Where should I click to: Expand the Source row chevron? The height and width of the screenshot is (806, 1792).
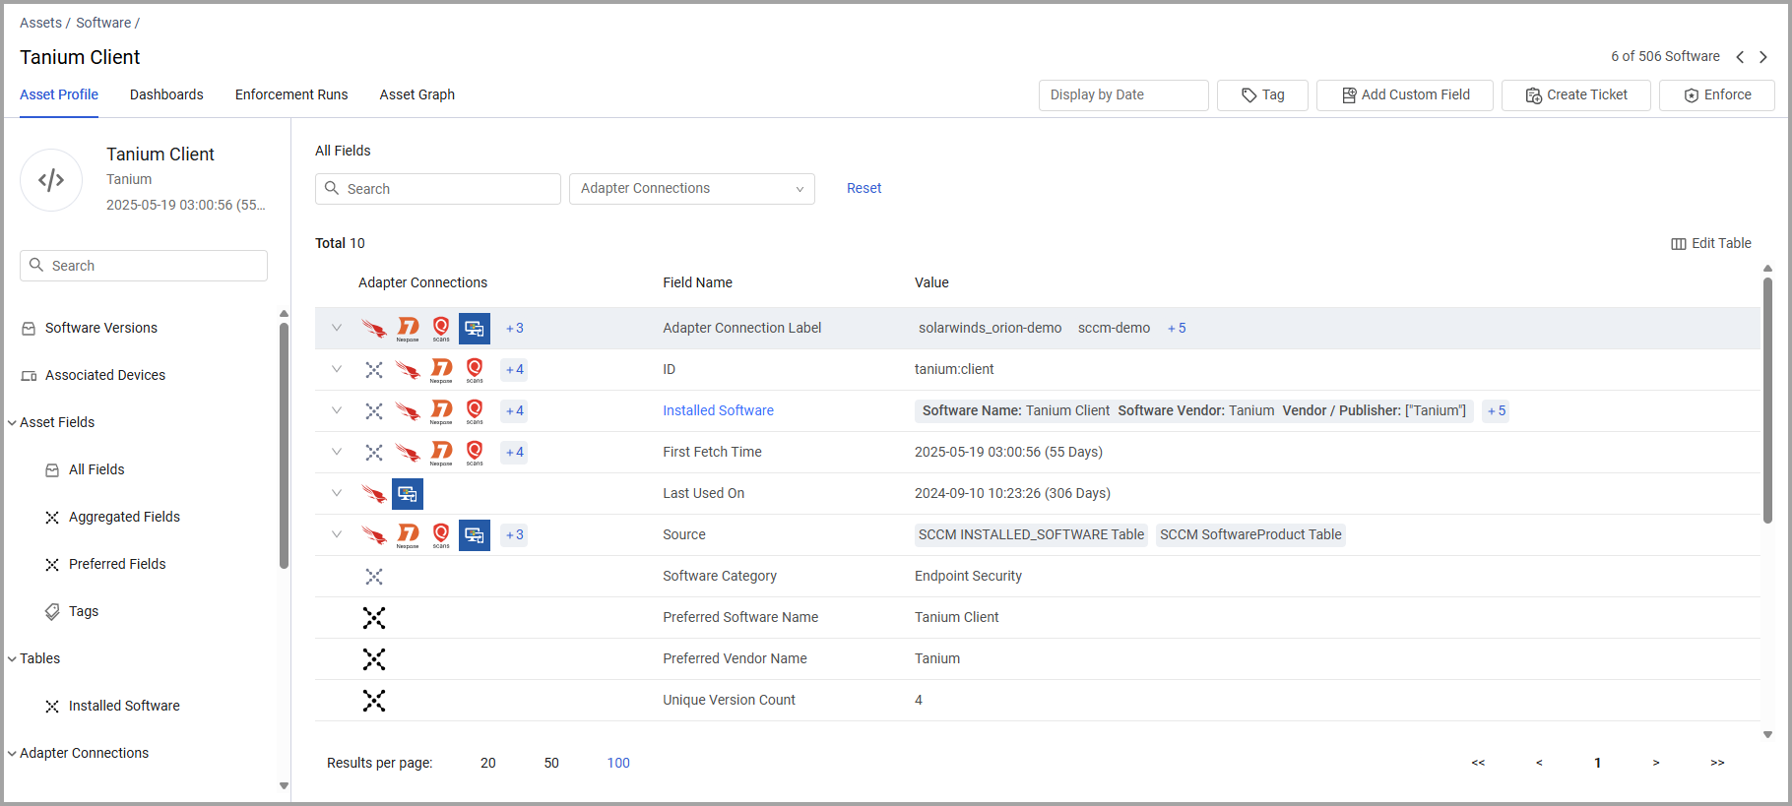pyautogui.click(x=337, y=534)
